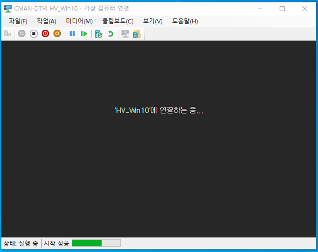Screen dimensions: 318x252
Task: Turn off the VM with the black stop icon
Action: 34,33
